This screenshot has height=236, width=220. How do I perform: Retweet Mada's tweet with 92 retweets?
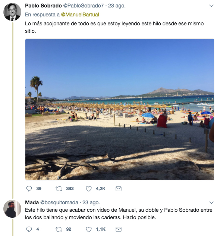(59, 229)
